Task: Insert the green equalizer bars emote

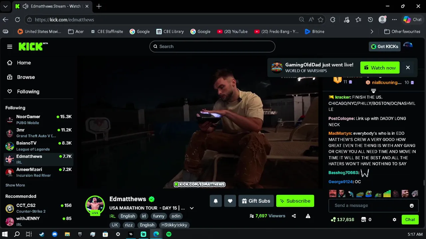Action: pyautogui.click(x=387, y=194)
